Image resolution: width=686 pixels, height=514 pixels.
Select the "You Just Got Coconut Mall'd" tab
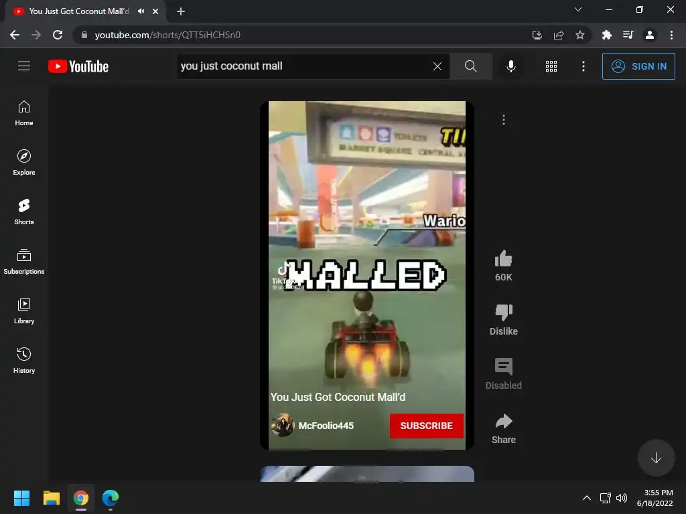(79, 11)
